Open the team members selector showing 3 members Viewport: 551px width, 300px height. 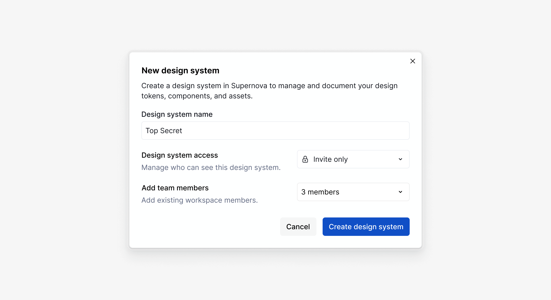(x=353, y=192)
